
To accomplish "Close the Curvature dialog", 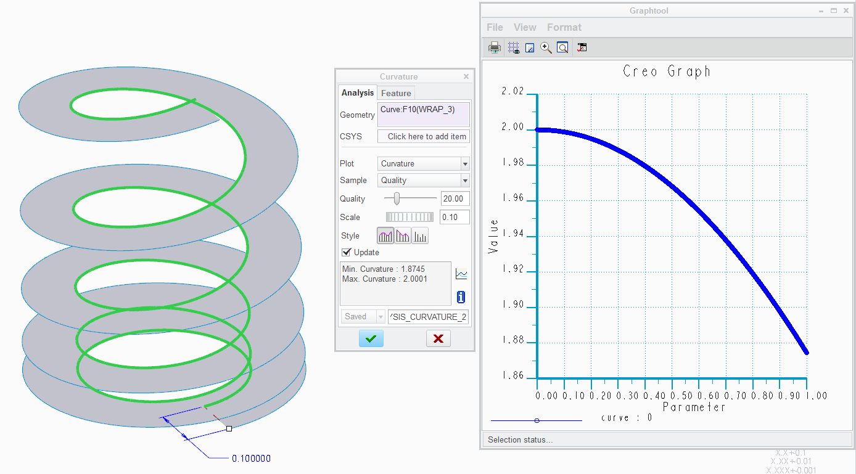I will 466,76.
